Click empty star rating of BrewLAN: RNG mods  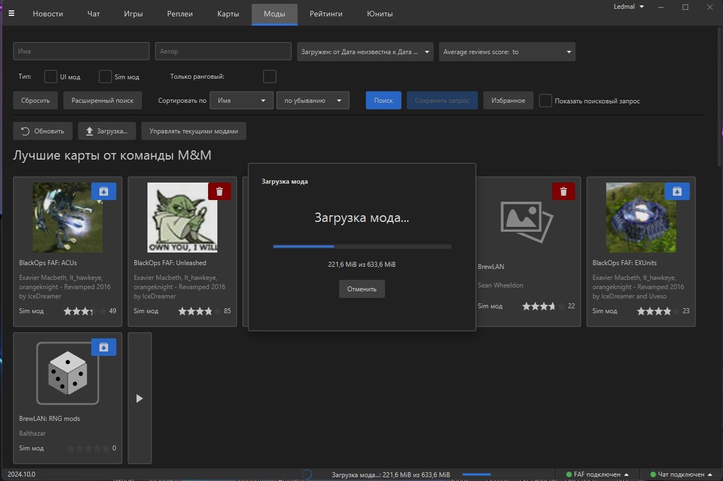tap(88, 448)
